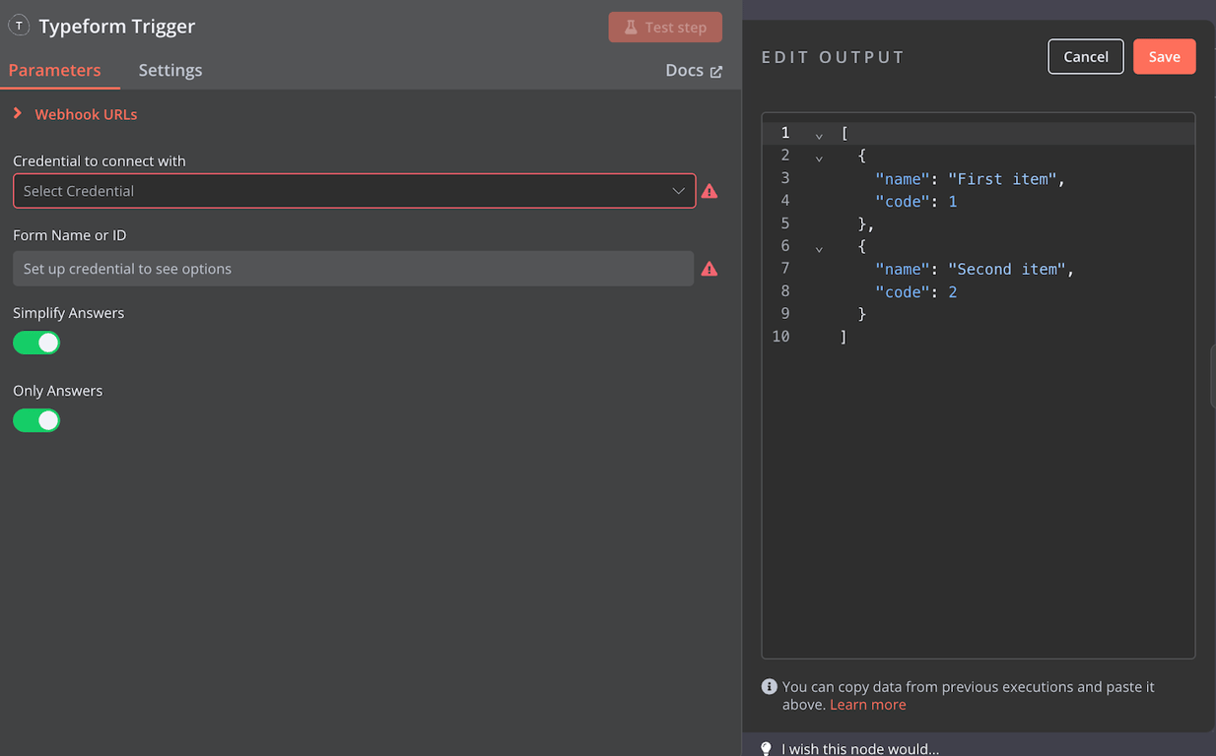Save the edited output
This screenshot has height=756, width=1216.
point(1164,57)
